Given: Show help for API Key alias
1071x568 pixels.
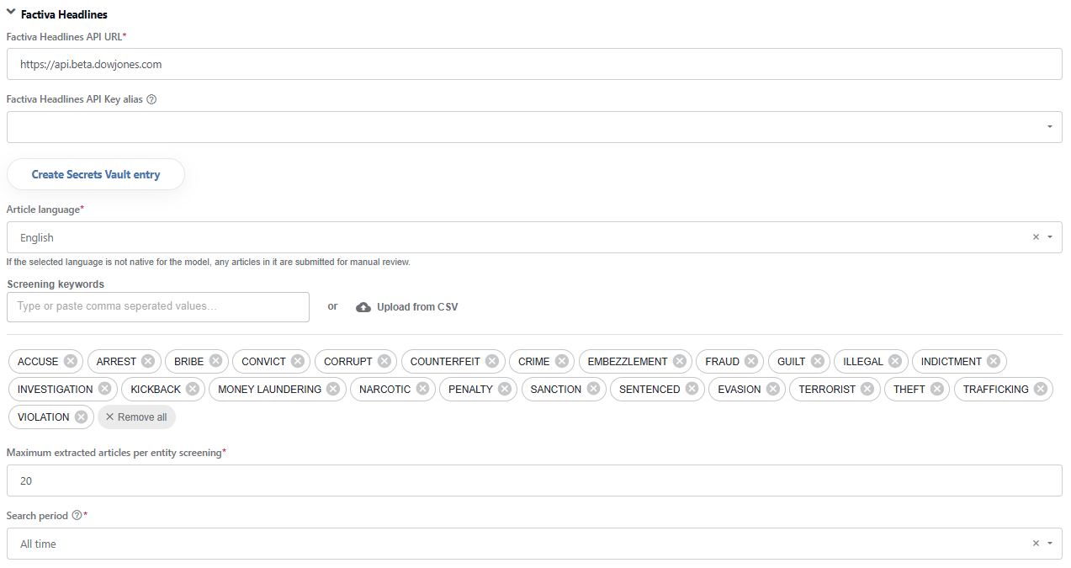Looking at the screenshot, I should tap(151, 99).
